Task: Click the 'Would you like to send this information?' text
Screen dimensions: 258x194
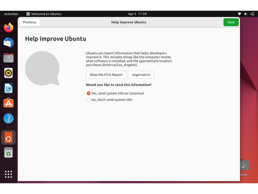Action: [119, 85]
